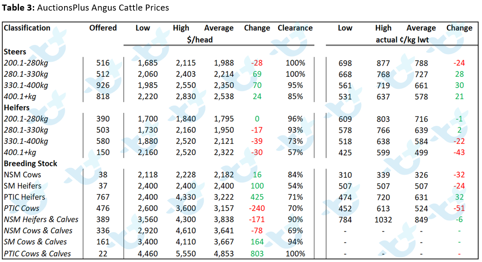
Task: Select the ¢/kg high value "1032"
Action: pyautogui.click(x=383, y=220)
